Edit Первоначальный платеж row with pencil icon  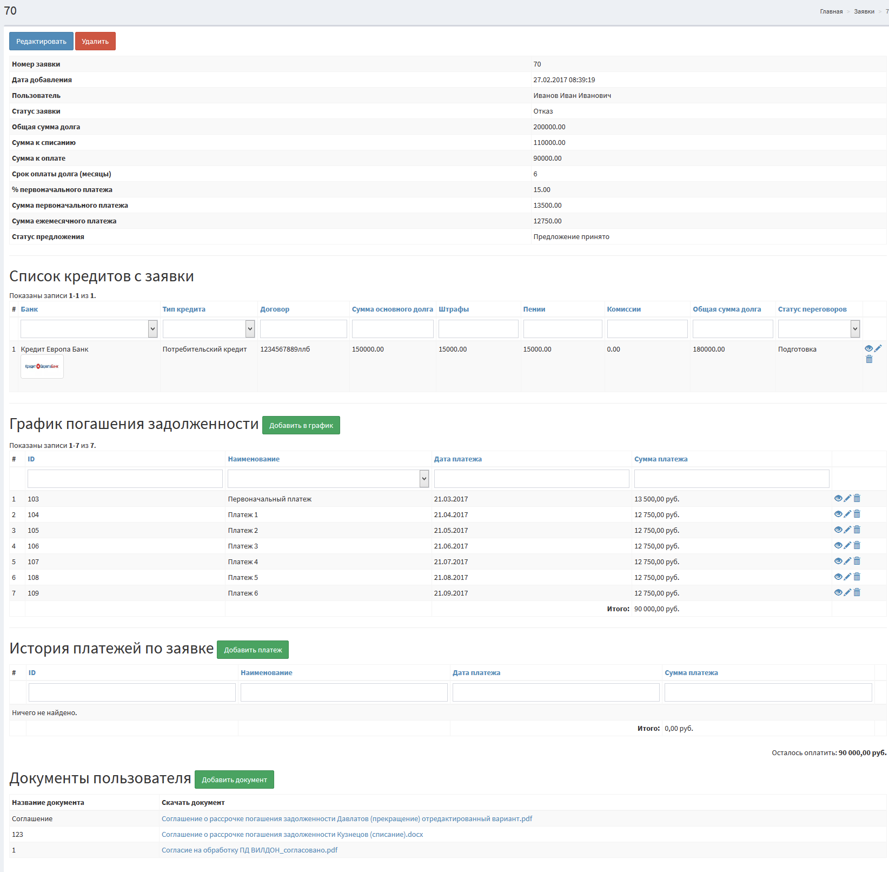847,498
